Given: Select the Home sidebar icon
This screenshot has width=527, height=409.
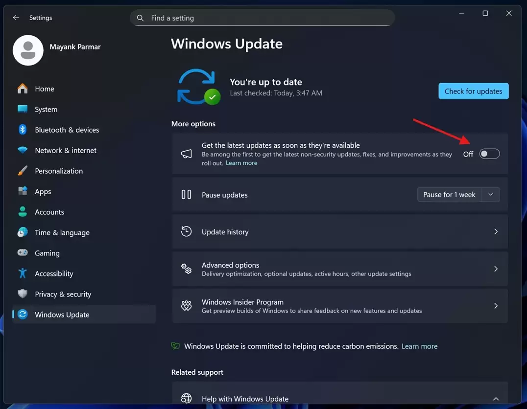Looking at the screenshot, I should (x=23, y=89).
